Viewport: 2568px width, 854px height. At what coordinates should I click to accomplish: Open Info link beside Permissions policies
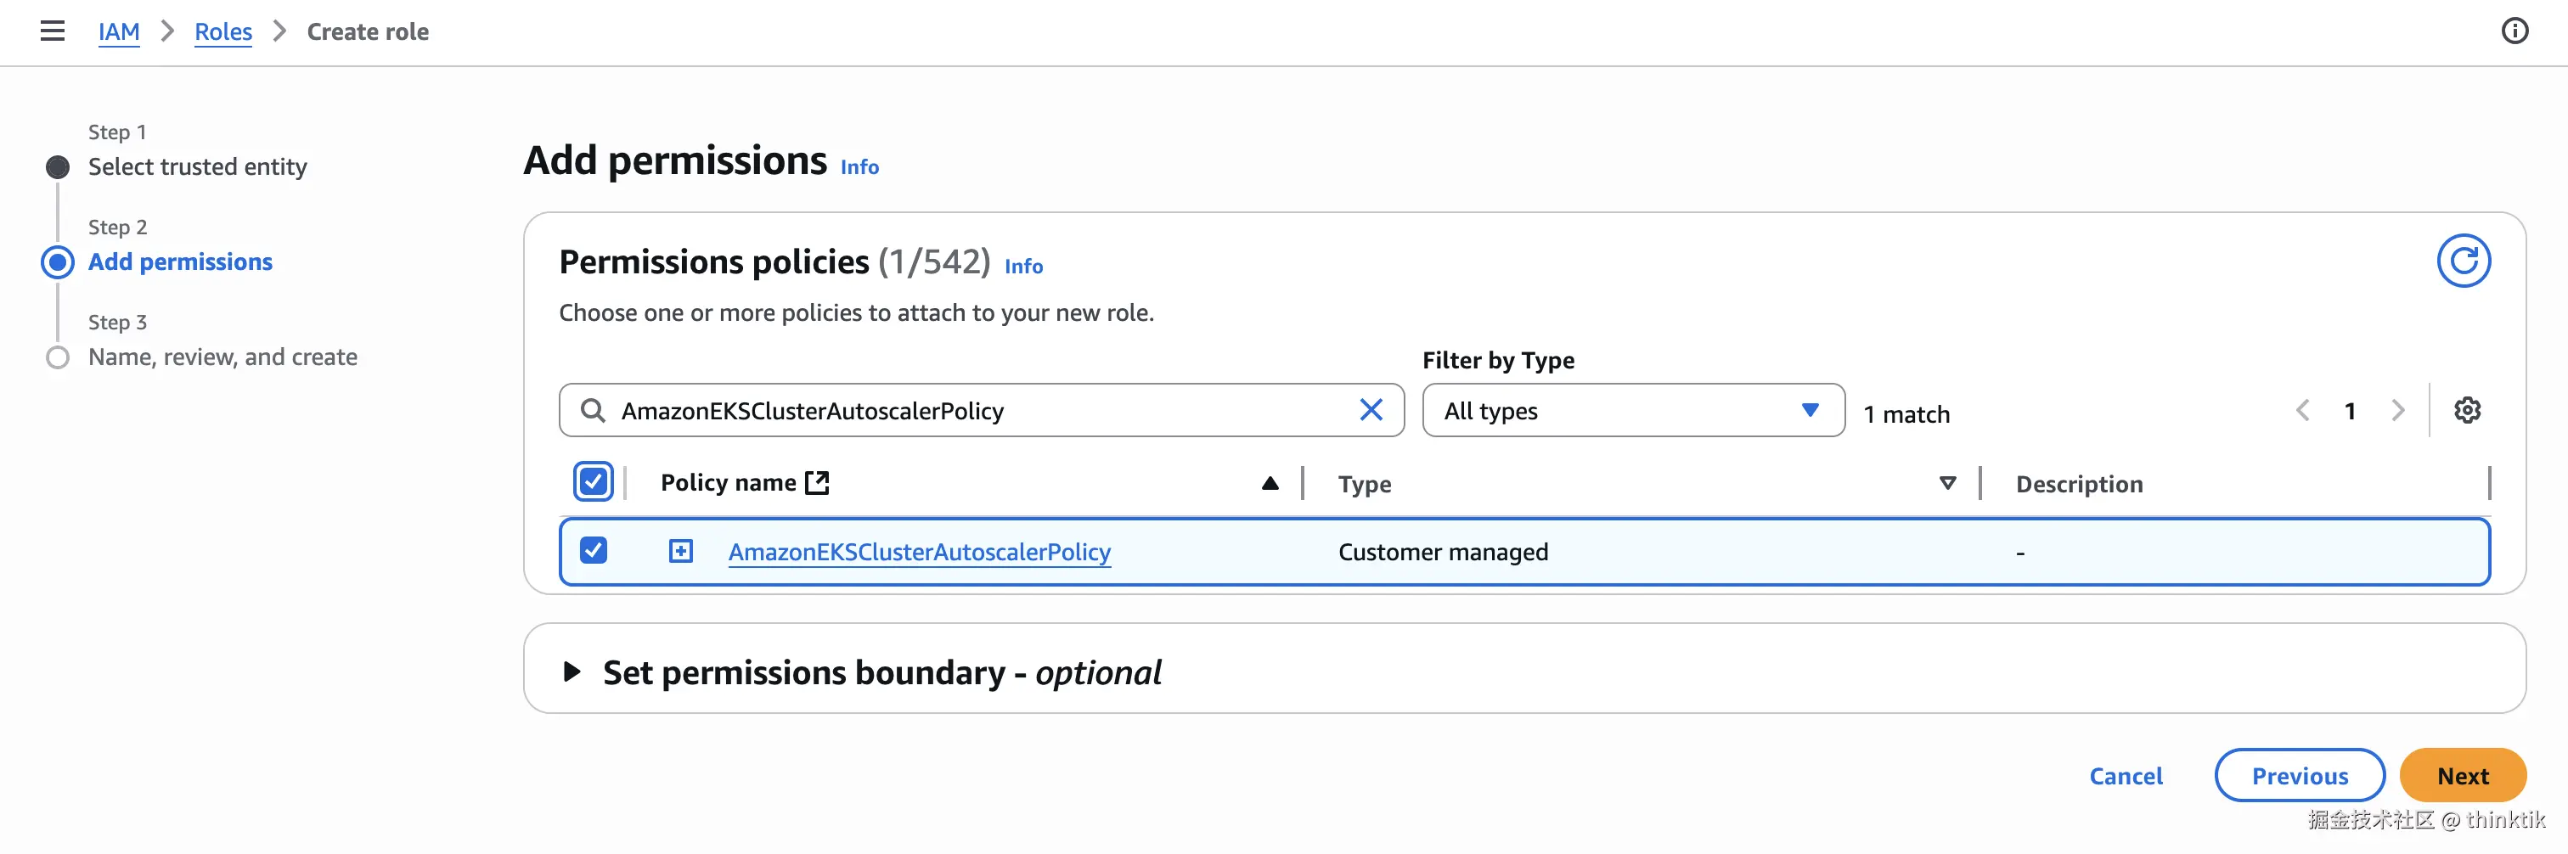[1022, 266]
